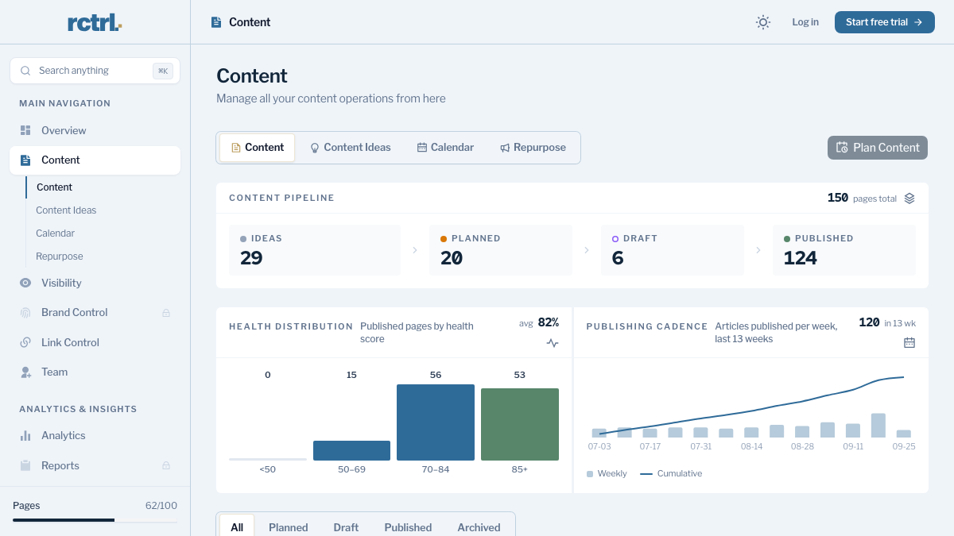Select the Draft filter tab

click(346, 527)
